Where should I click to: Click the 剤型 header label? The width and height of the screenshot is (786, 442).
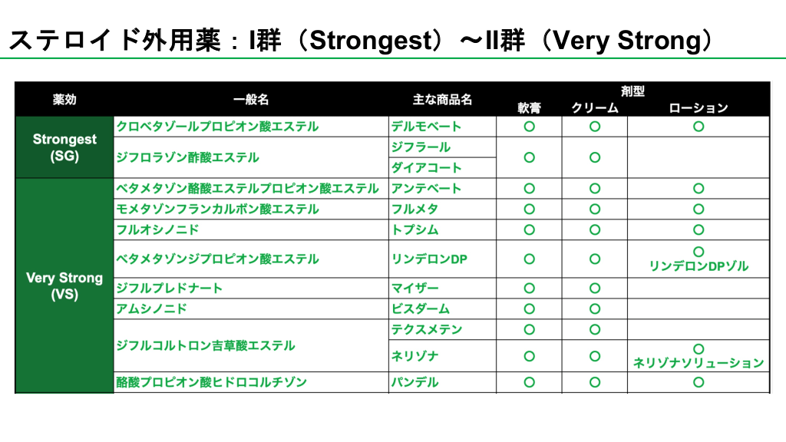[x=632, y=91]
